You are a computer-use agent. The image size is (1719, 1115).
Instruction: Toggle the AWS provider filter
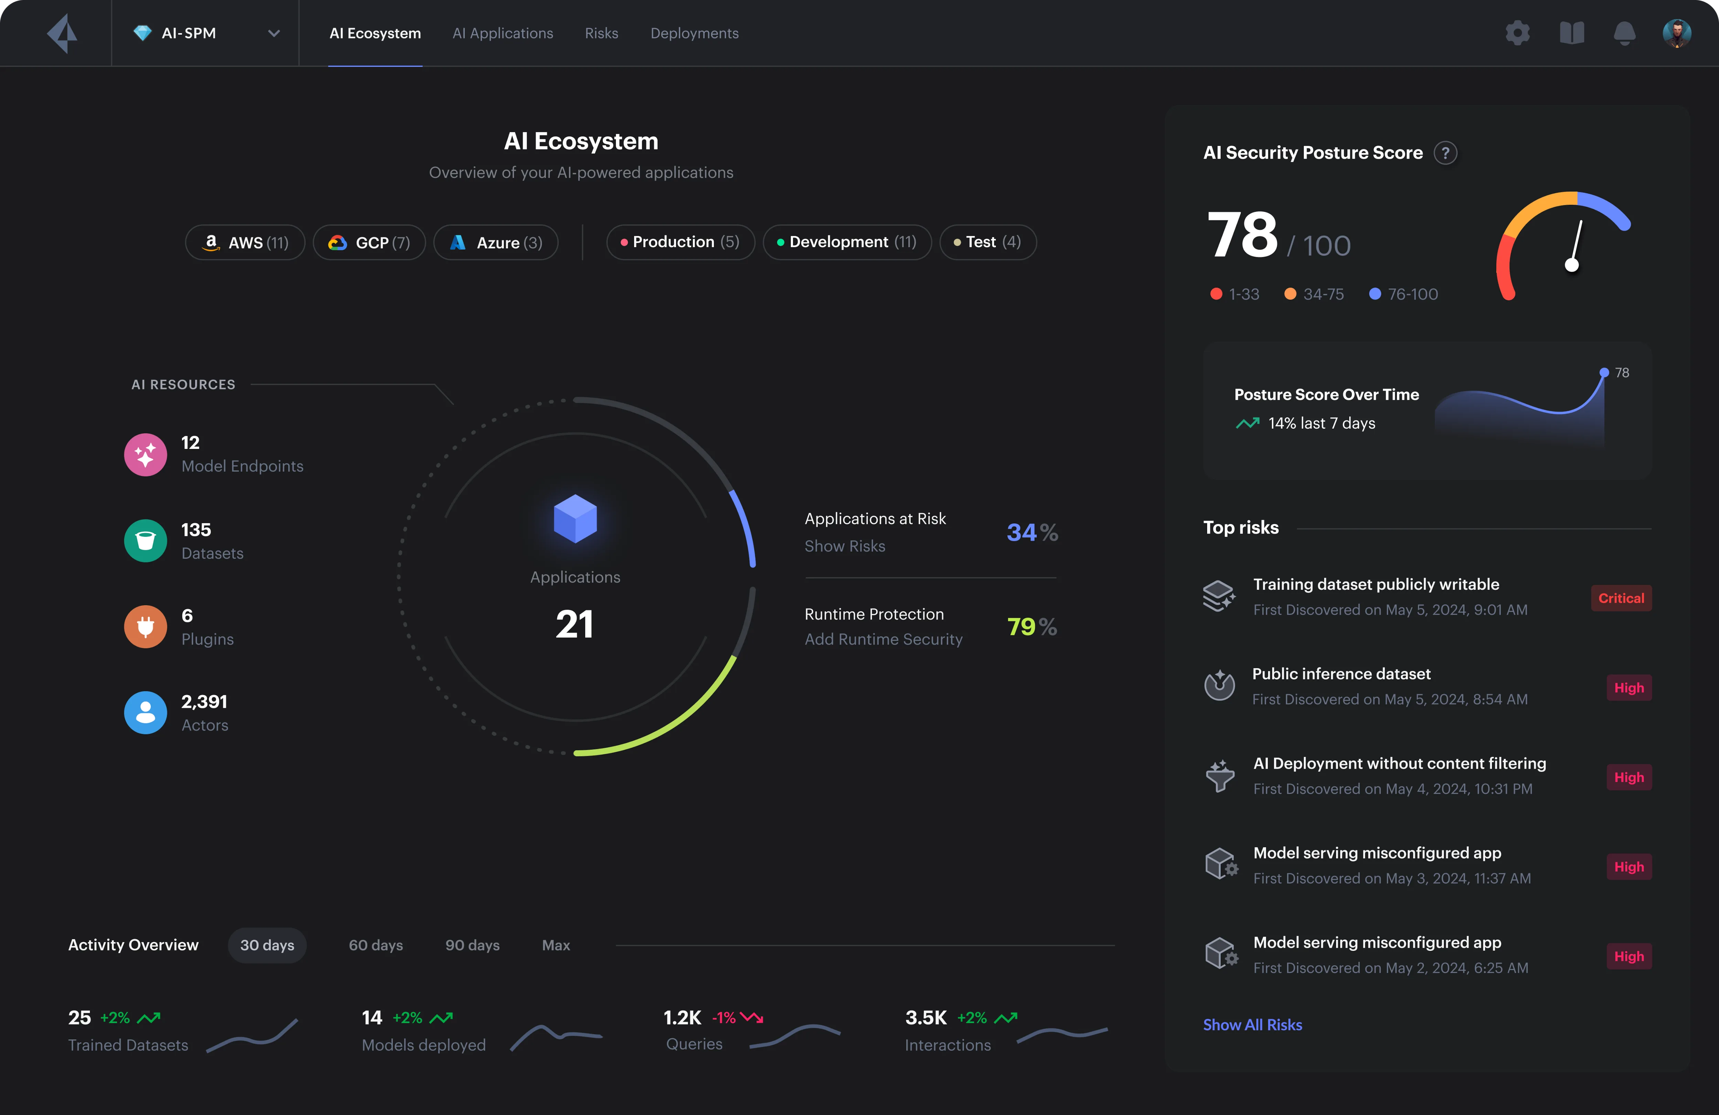pyautogui.click(x=244, y=242)
